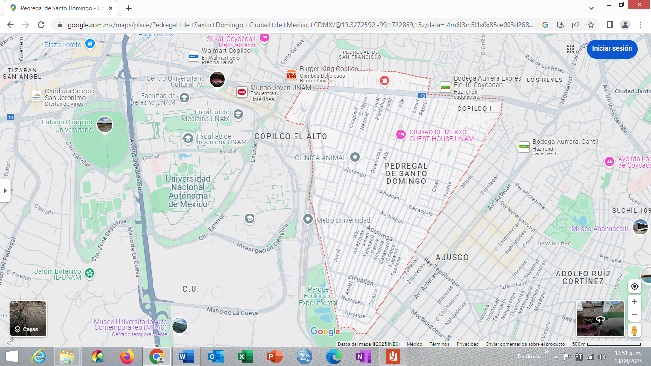
Task: Select the Pedregal de Santo Domingo tab
Action: tap(61, 8)
